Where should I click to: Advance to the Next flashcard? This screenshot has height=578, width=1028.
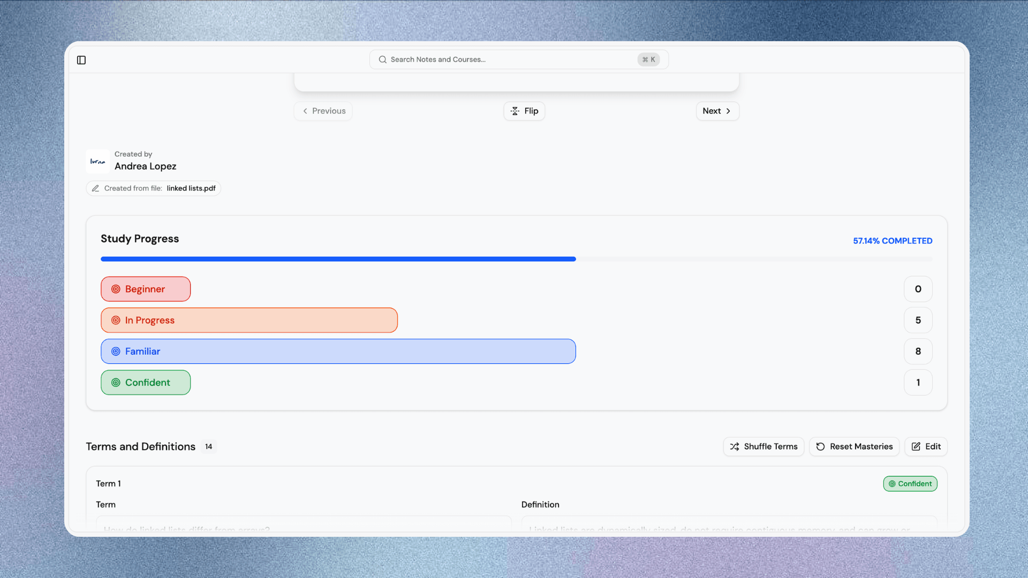pyautogui.click(x=717, y=111)
